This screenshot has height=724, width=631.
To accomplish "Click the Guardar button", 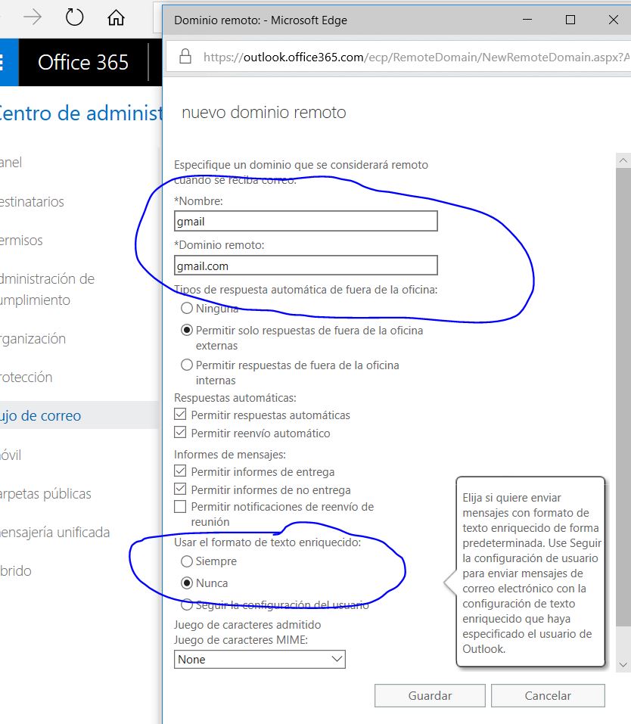I will tap(430, 696).
